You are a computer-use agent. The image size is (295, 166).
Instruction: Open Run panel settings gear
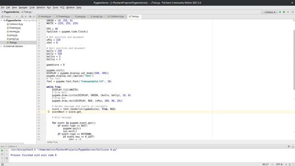(289, 146)
